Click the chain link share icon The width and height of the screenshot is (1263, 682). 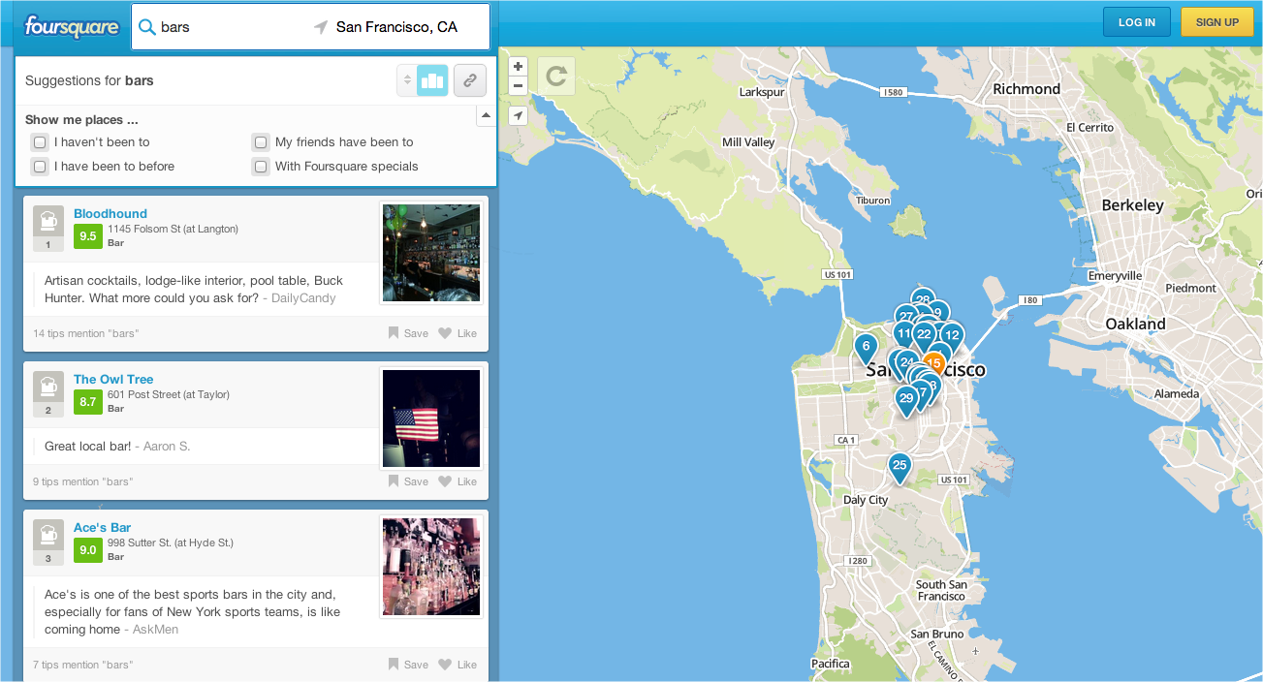[x=470, y=80]
